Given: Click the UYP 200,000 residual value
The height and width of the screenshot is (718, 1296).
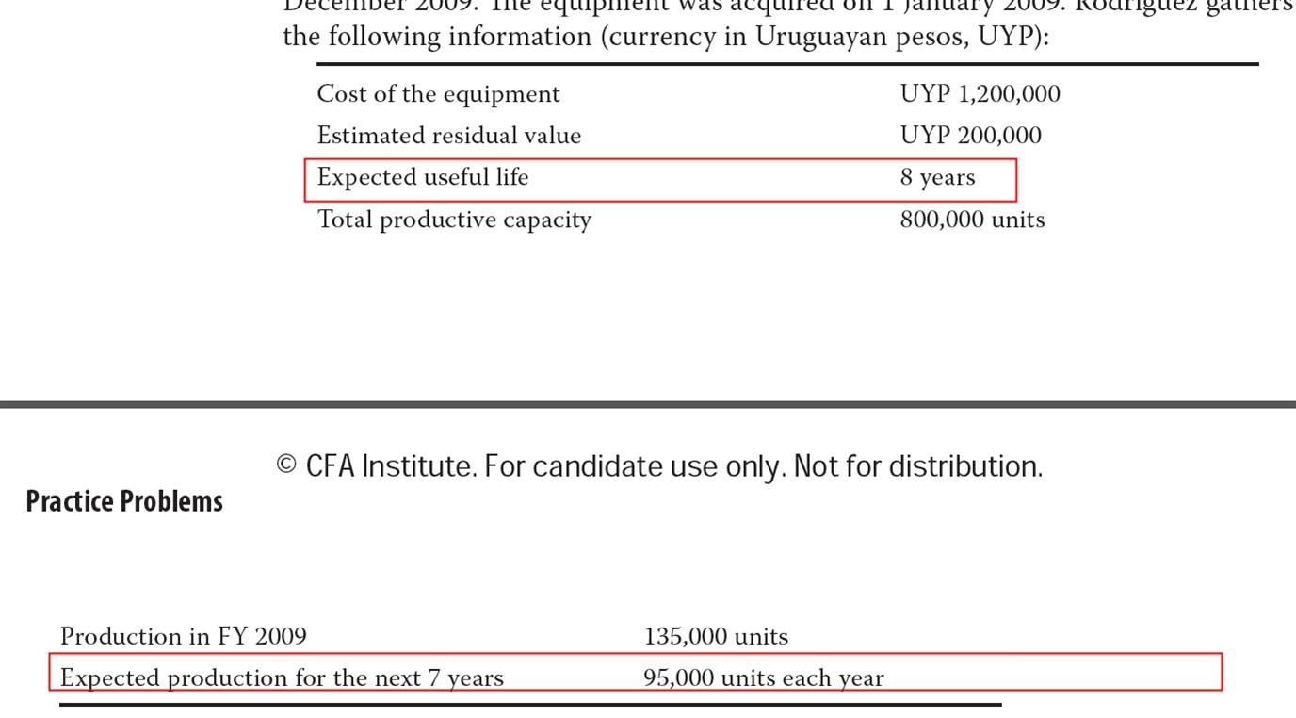Looking at the screenshot, I should (x=970, y=136).
